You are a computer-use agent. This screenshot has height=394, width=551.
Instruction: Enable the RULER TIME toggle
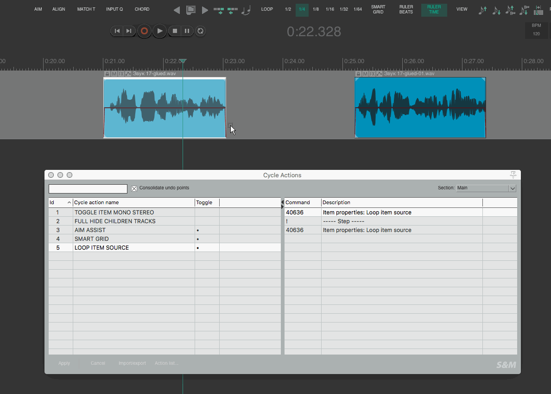pos(434,10)
